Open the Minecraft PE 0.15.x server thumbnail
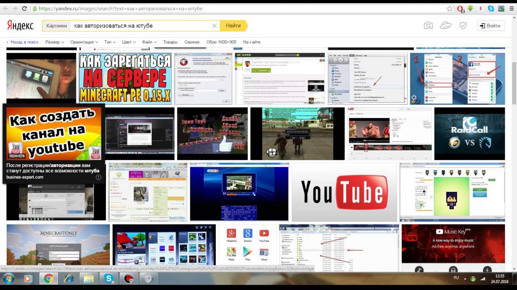The height and width of the screenshot is (290, 517). tap(125, 79)
